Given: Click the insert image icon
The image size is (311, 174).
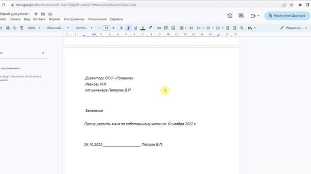Looking at the screenshot, I should [173, 28].
